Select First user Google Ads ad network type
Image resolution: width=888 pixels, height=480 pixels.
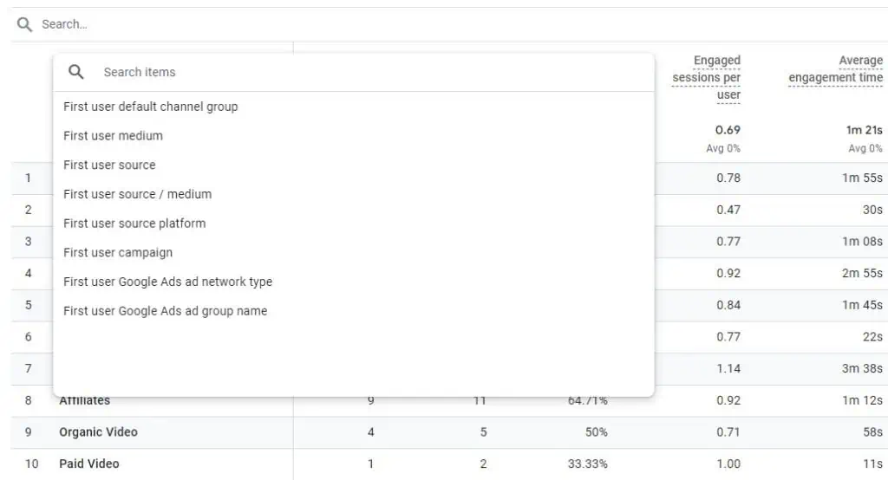[168, 282]
